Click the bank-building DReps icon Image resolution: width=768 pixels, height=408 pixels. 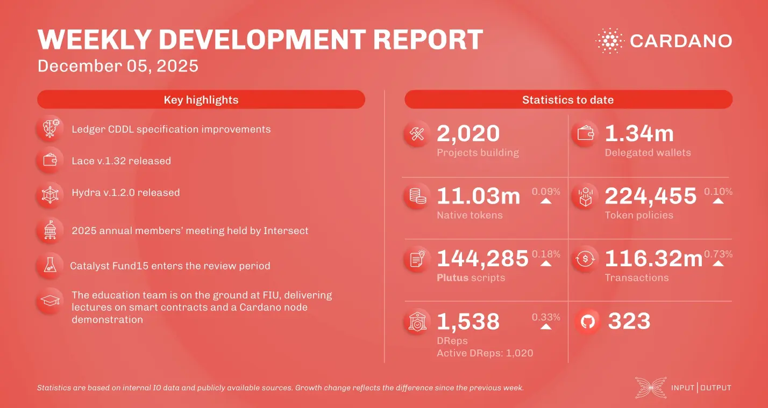417,321
